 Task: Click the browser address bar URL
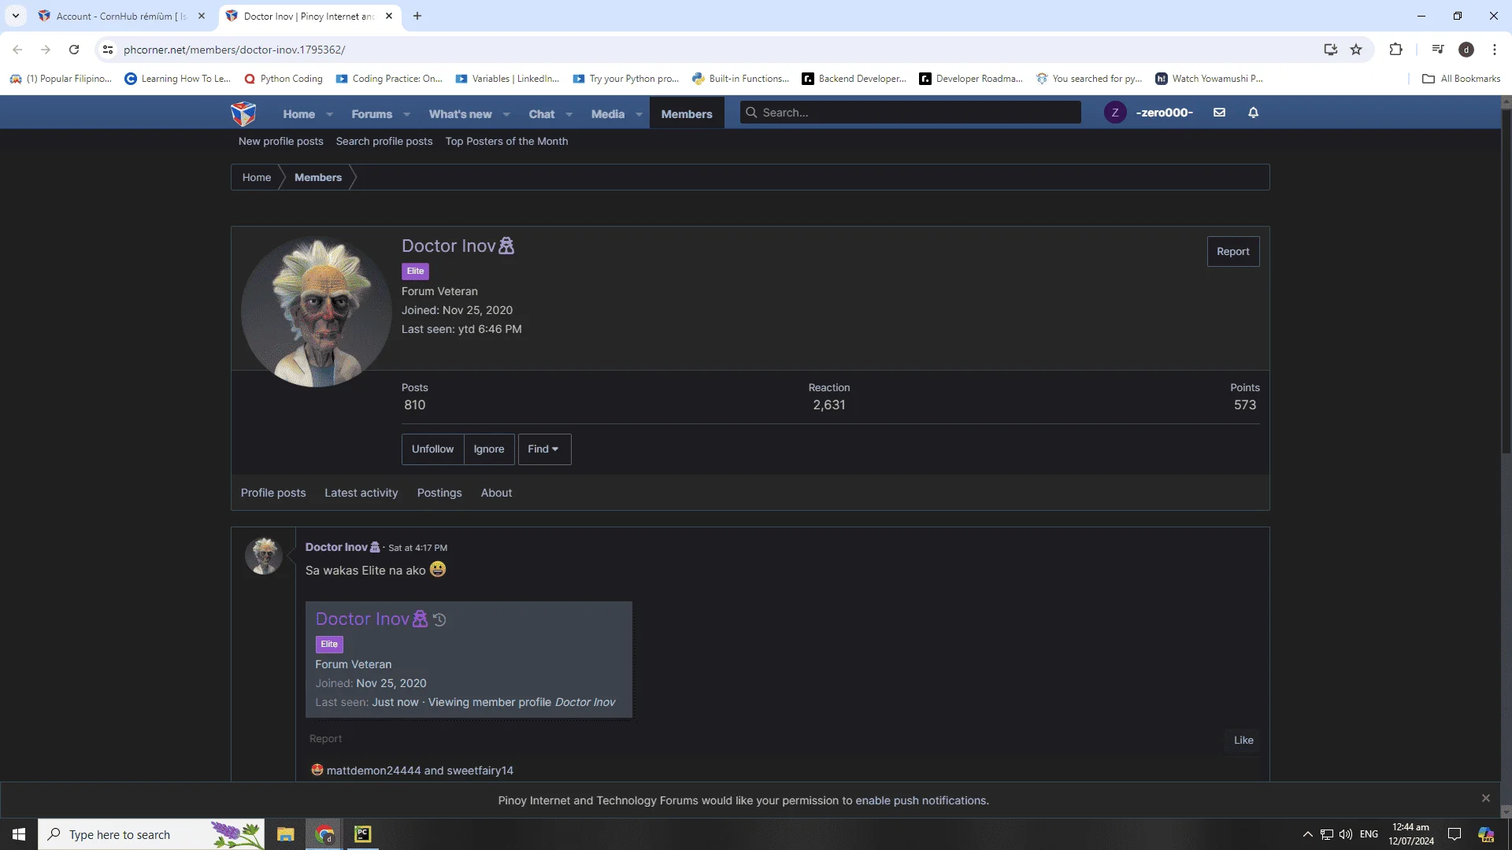coord(234,50)
